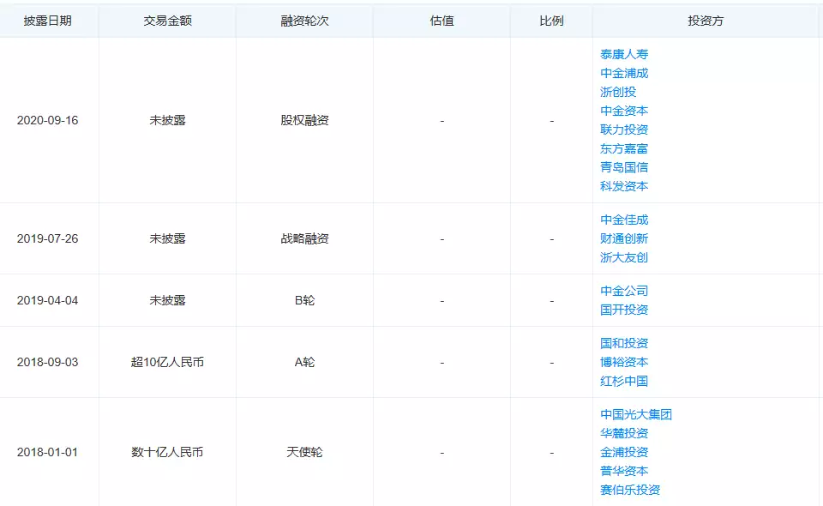
Task: Click 未披露 in the 2019-07-26 row
Action: [167, 238]
